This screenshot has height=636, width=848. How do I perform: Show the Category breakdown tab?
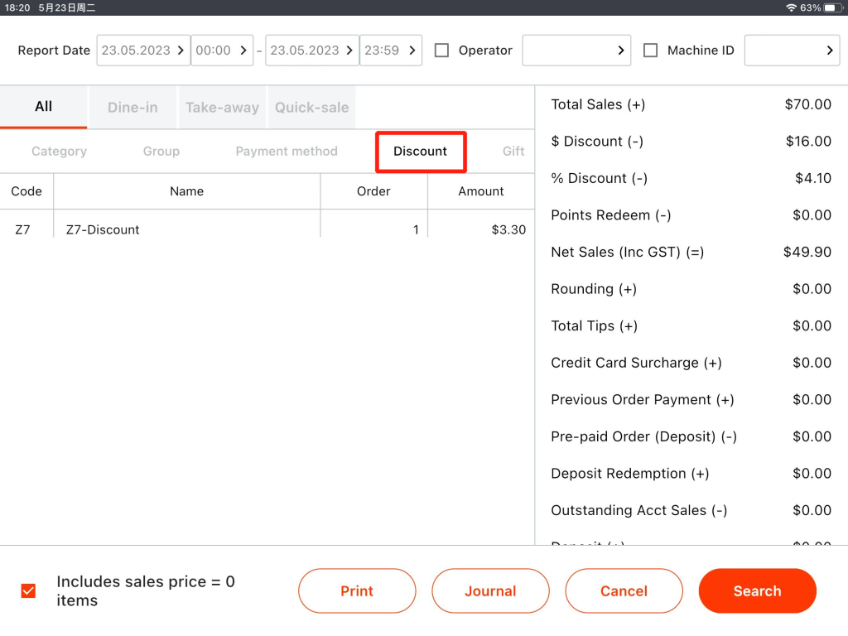[59, 152]
